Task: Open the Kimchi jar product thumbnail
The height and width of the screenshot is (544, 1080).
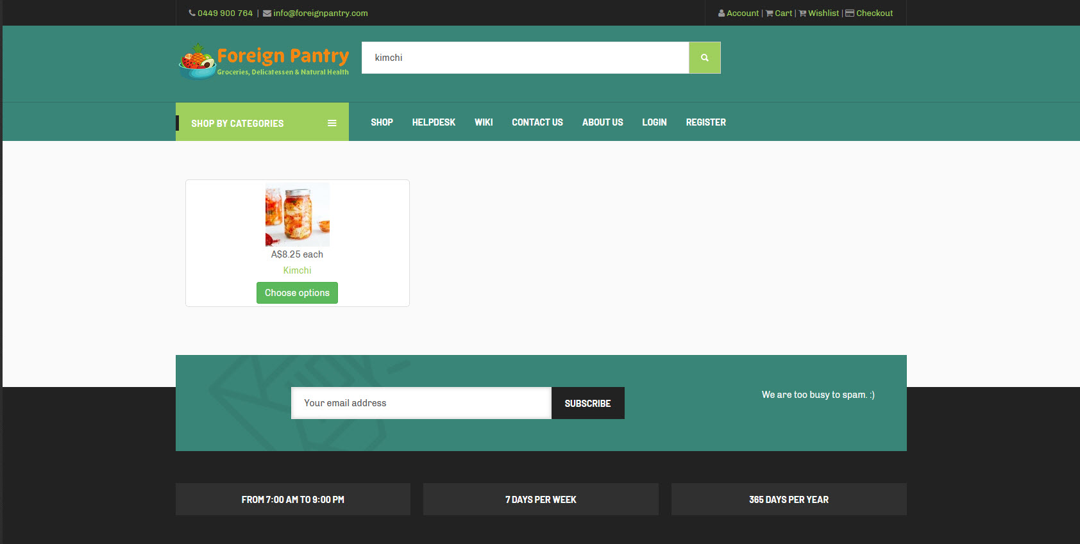Action: pos(298,215)
